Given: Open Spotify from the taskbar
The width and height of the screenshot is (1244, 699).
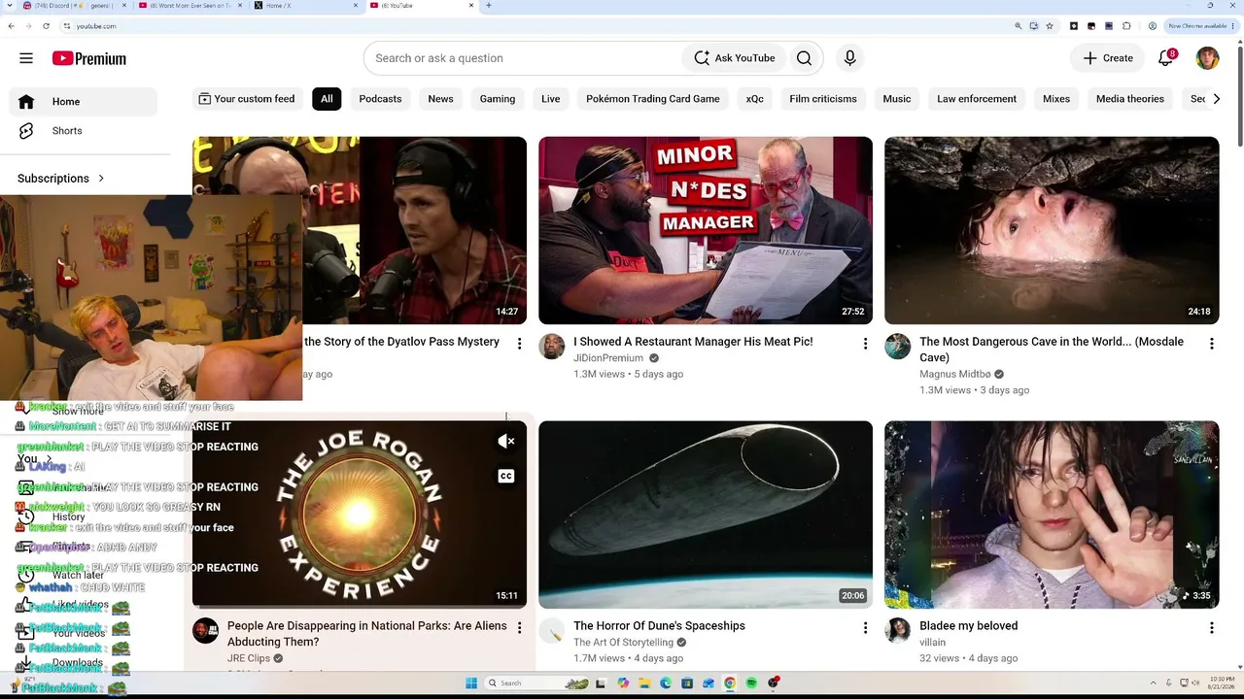Looking at the screenshot, I should [x=751, y=683].
